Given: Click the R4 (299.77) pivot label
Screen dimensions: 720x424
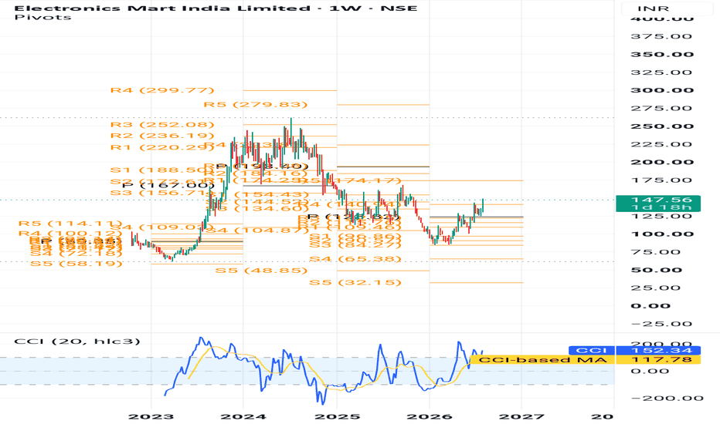Looking at the screenshot, I should [162, 90].
